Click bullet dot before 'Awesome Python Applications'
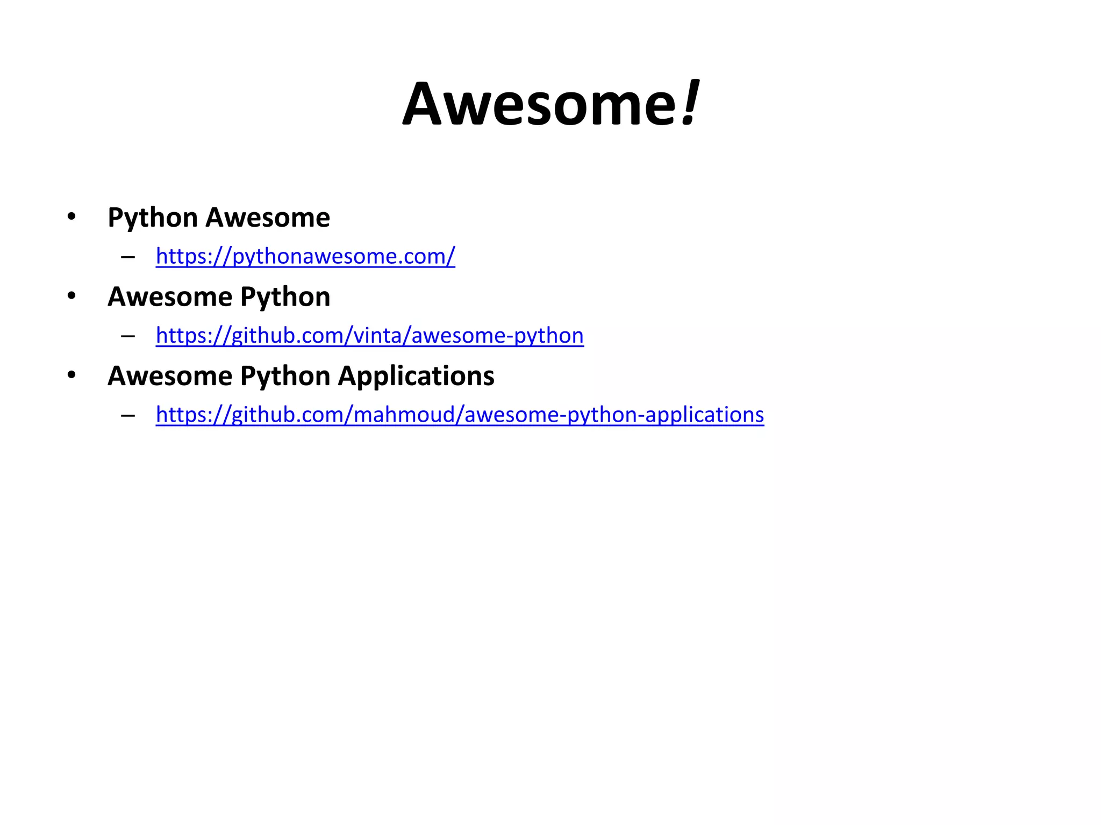Screen dimensions: 1101x825 [72, 375]
